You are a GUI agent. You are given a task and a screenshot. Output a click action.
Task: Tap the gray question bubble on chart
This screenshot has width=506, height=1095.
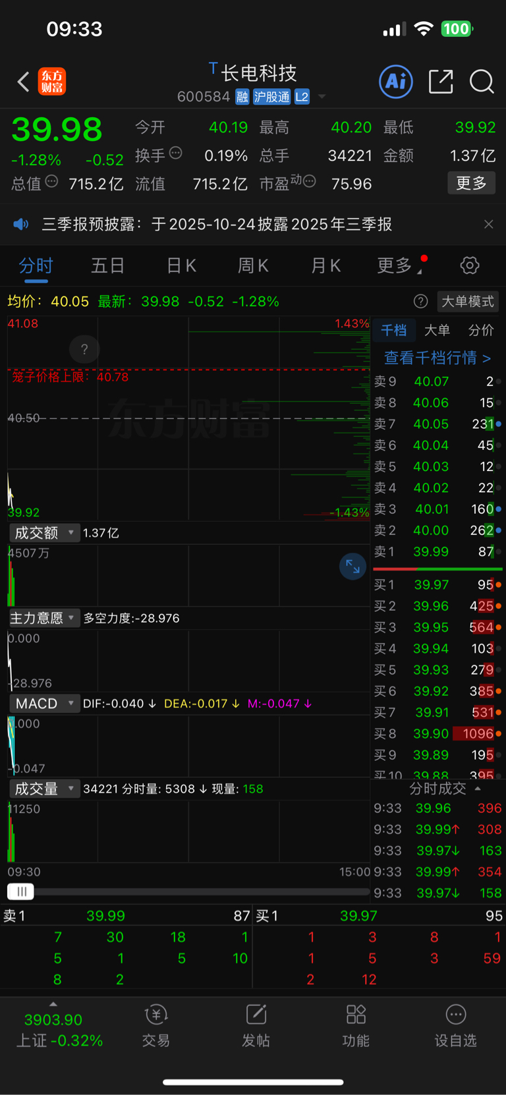coord(84,349)
